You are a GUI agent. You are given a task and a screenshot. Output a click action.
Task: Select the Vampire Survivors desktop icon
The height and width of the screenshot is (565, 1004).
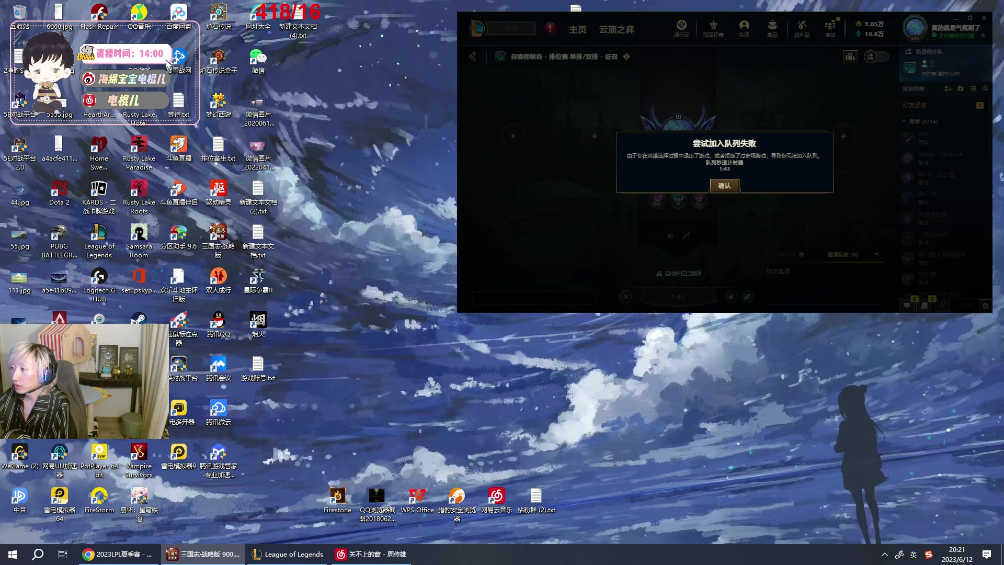[139, 461]
